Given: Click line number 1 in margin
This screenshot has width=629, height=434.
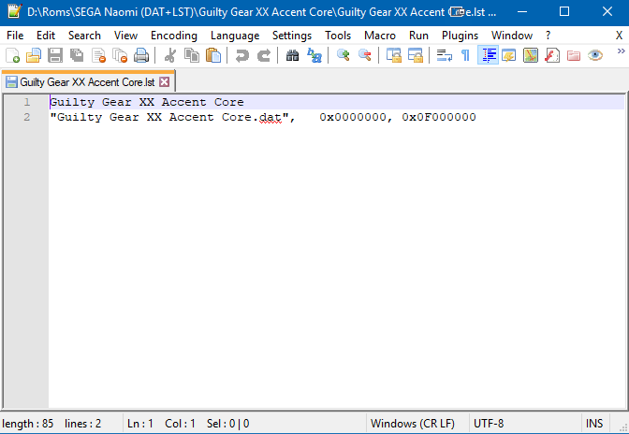Looking at the screenshot, I should tap(26, 102).
